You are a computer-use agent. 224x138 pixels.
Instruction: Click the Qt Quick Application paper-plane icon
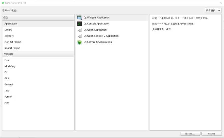tap(79, 30)
